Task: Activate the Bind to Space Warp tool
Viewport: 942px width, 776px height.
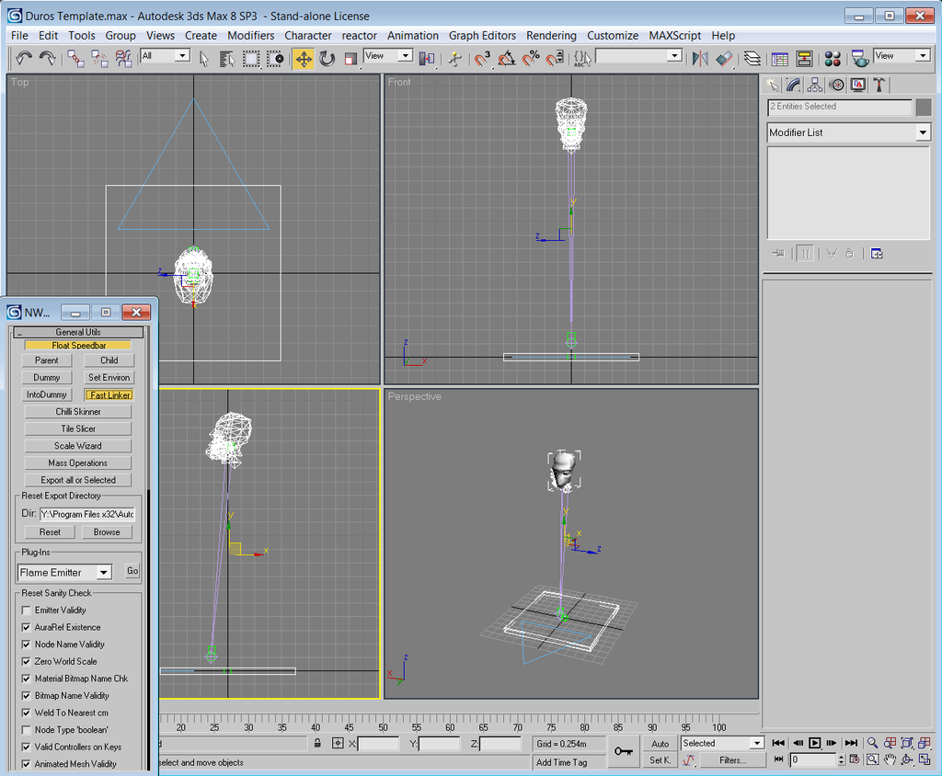Action: tap(124, 58)
